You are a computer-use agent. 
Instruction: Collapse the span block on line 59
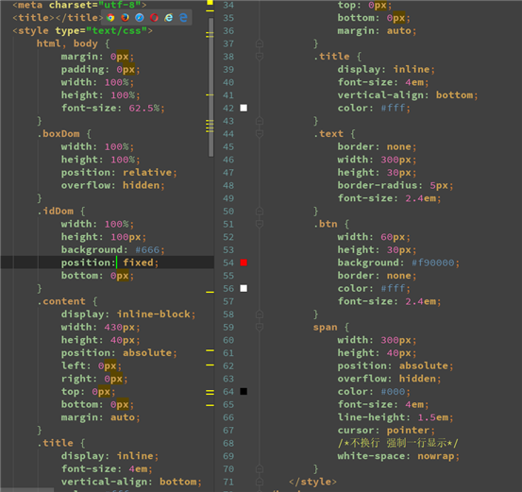tap(260, 327)
